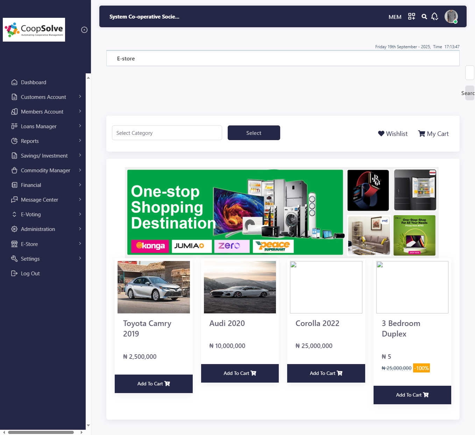Add Toyota Camry 2019 to cart
Screen dimensions: 475x435
pyautogui.click(x=154, y=384)
